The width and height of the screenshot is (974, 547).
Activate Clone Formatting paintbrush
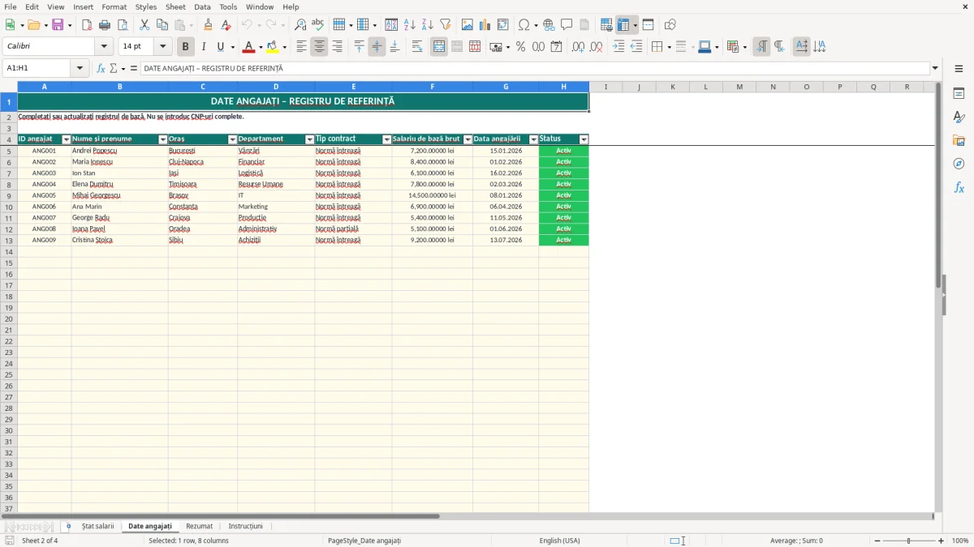pos(209,25)
